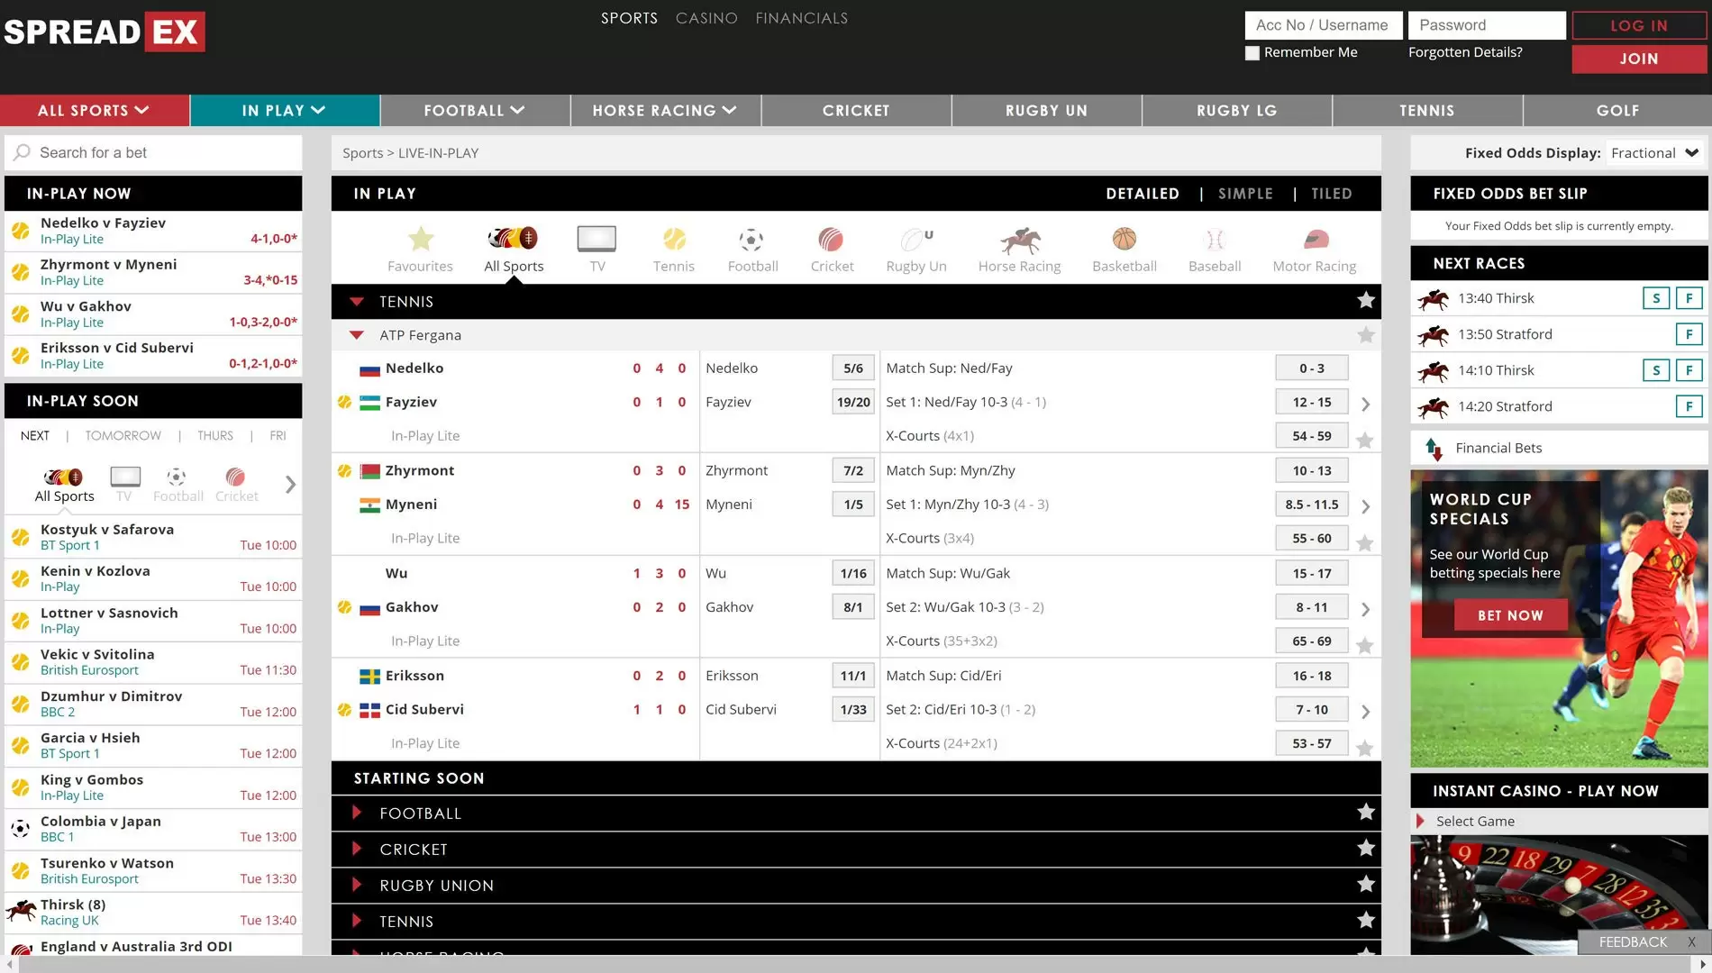Click tennis ball icon beside Kostyuk v Safarova
The height and width of the screenshot is (973, 1712).
coord(21,537)
